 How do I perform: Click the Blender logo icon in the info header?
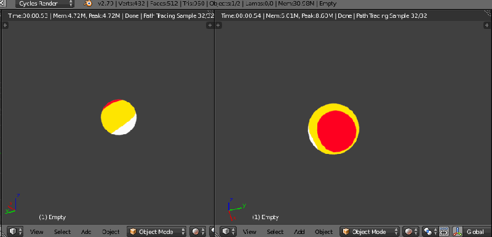pyautogui.click(x=88, y=4)
